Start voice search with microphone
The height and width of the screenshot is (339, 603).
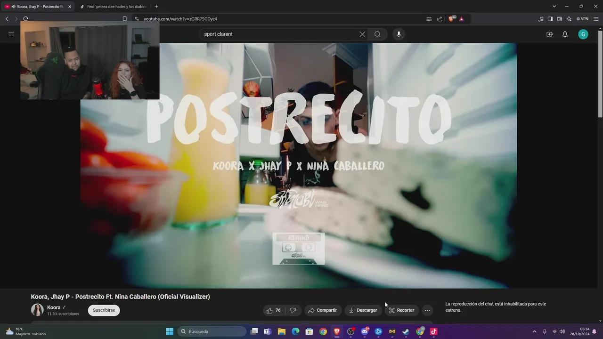pyautogui.click(x=399, y=34)
